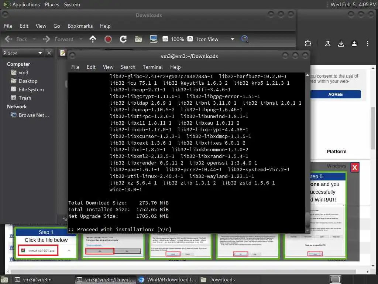Click the show desktop icon in the bottom panel

4,280
